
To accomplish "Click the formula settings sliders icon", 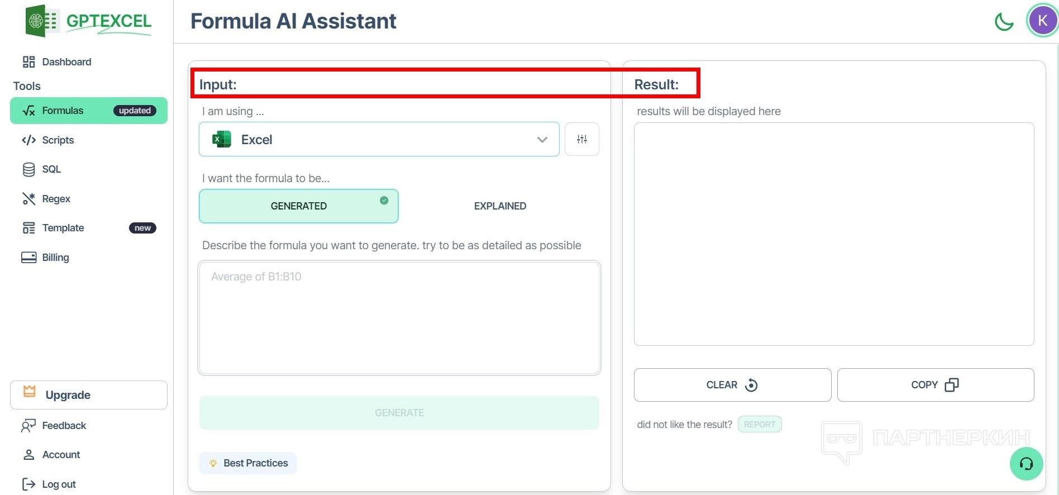I will 581,139.
